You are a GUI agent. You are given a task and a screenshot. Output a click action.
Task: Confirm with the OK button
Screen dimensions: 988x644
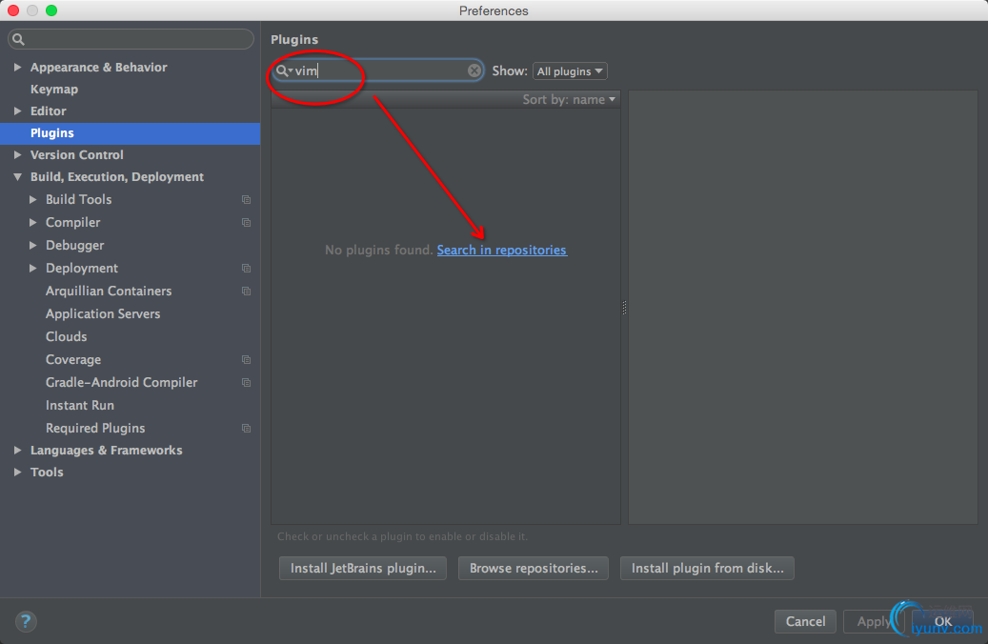tap(942, 621)
